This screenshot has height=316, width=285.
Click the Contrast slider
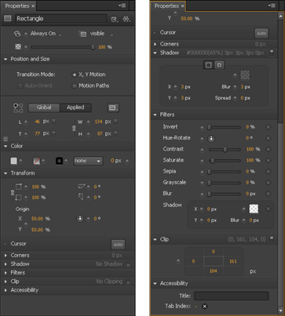click(225, 150)
